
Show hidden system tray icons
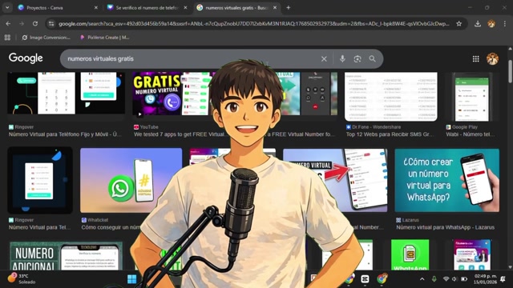tap(422, 279)
